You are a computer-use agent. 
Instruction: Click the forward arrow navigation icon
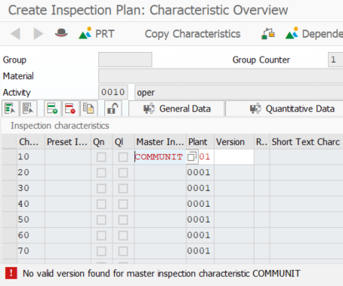[39, 33]
